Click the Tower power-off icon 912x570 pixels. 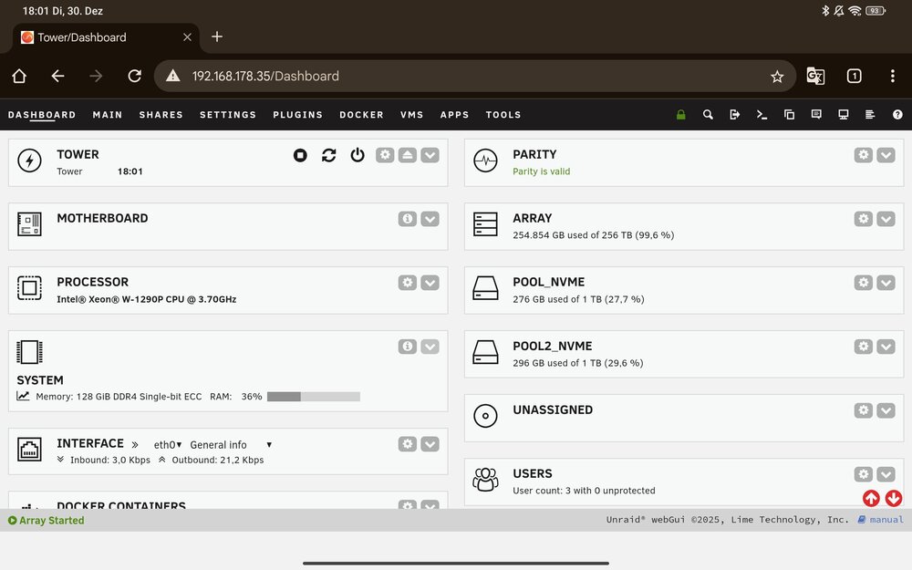coord(358,155)
